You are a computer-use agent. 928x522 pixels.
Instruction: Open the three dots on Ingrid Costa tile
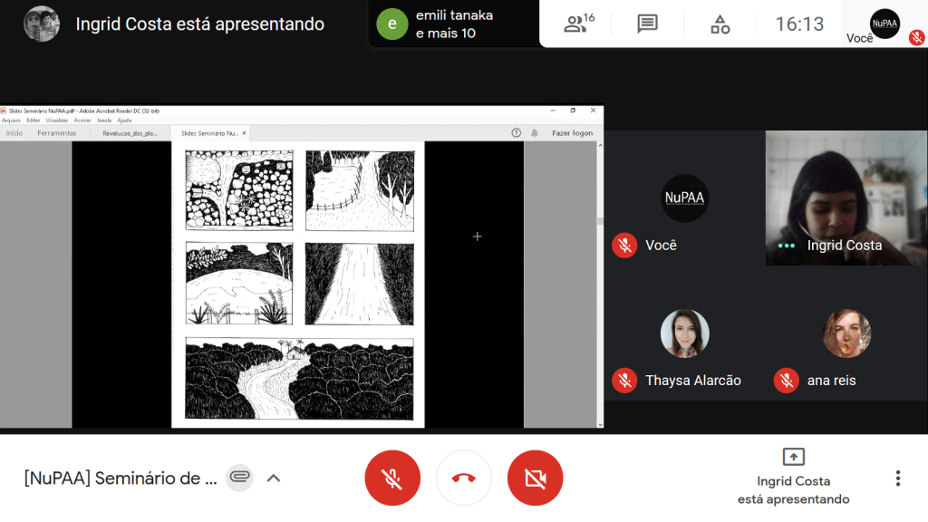point(787,246)
